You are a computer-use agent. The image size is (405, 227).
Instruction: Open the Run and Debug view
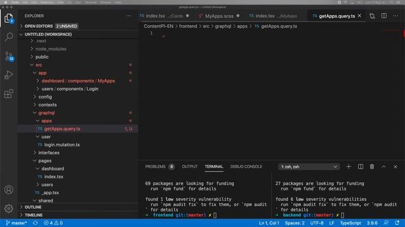tap(9, 75)
